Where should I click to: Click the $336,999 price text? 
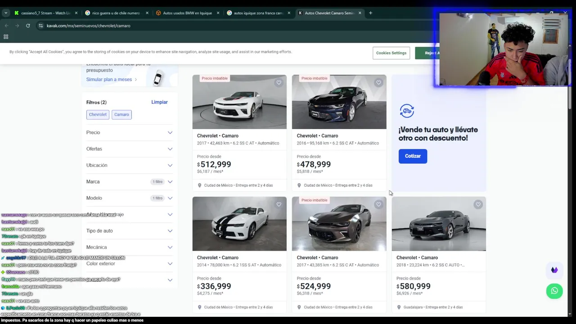pyautogui.click(x=214, y=286)
